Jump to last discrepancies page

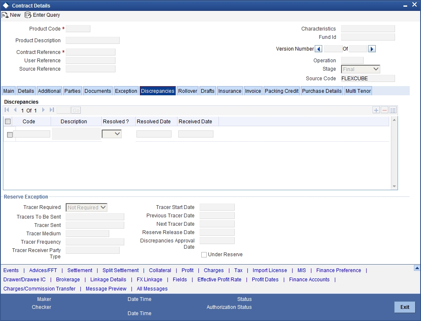pos(52,110)
